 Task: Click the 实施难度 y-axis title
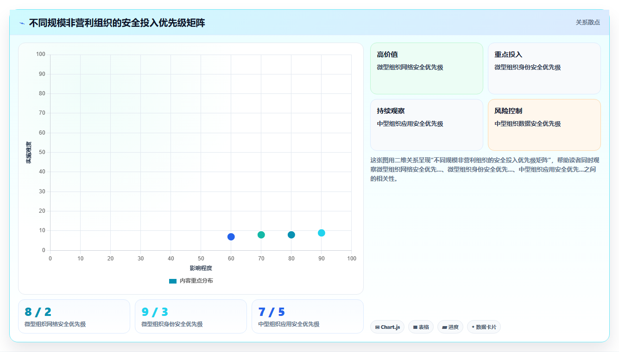(29, 153)
